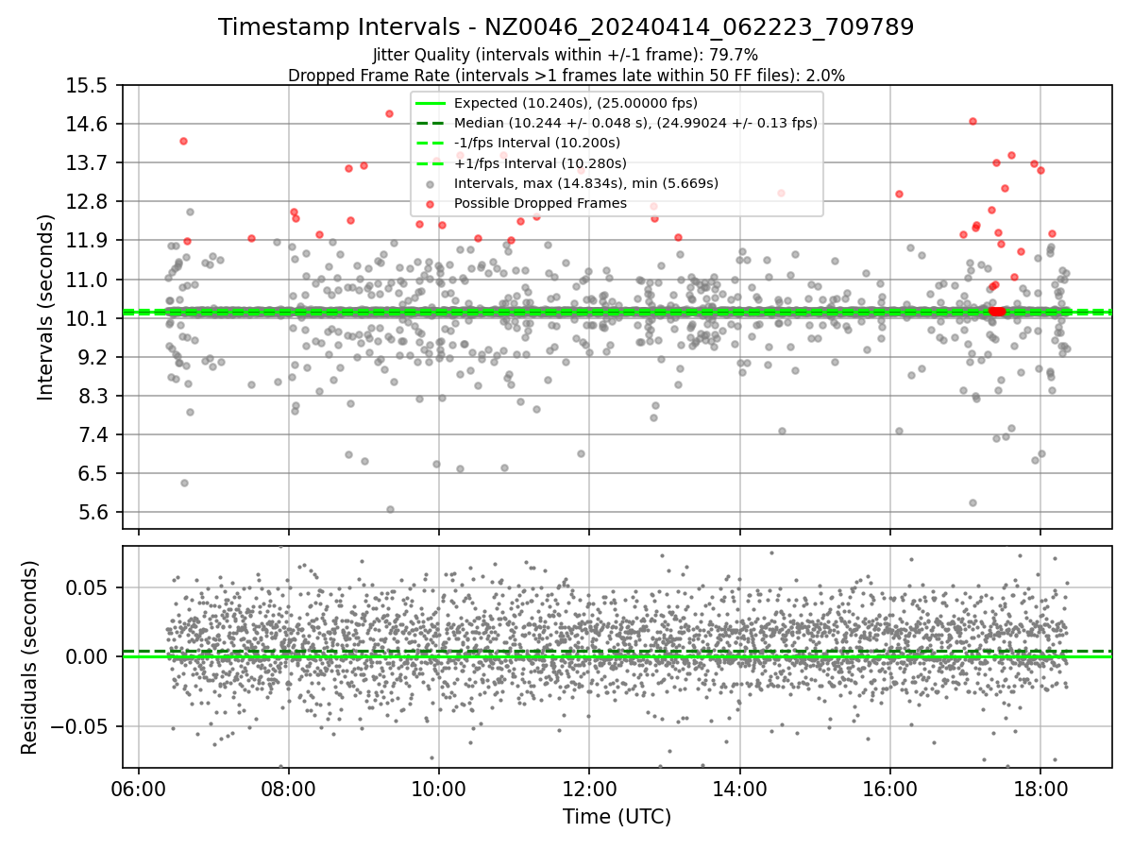Click the chart title beginning 'Timestamp Intervals - NZ0046'
The image size is (1133, 850).
point(566,27)
